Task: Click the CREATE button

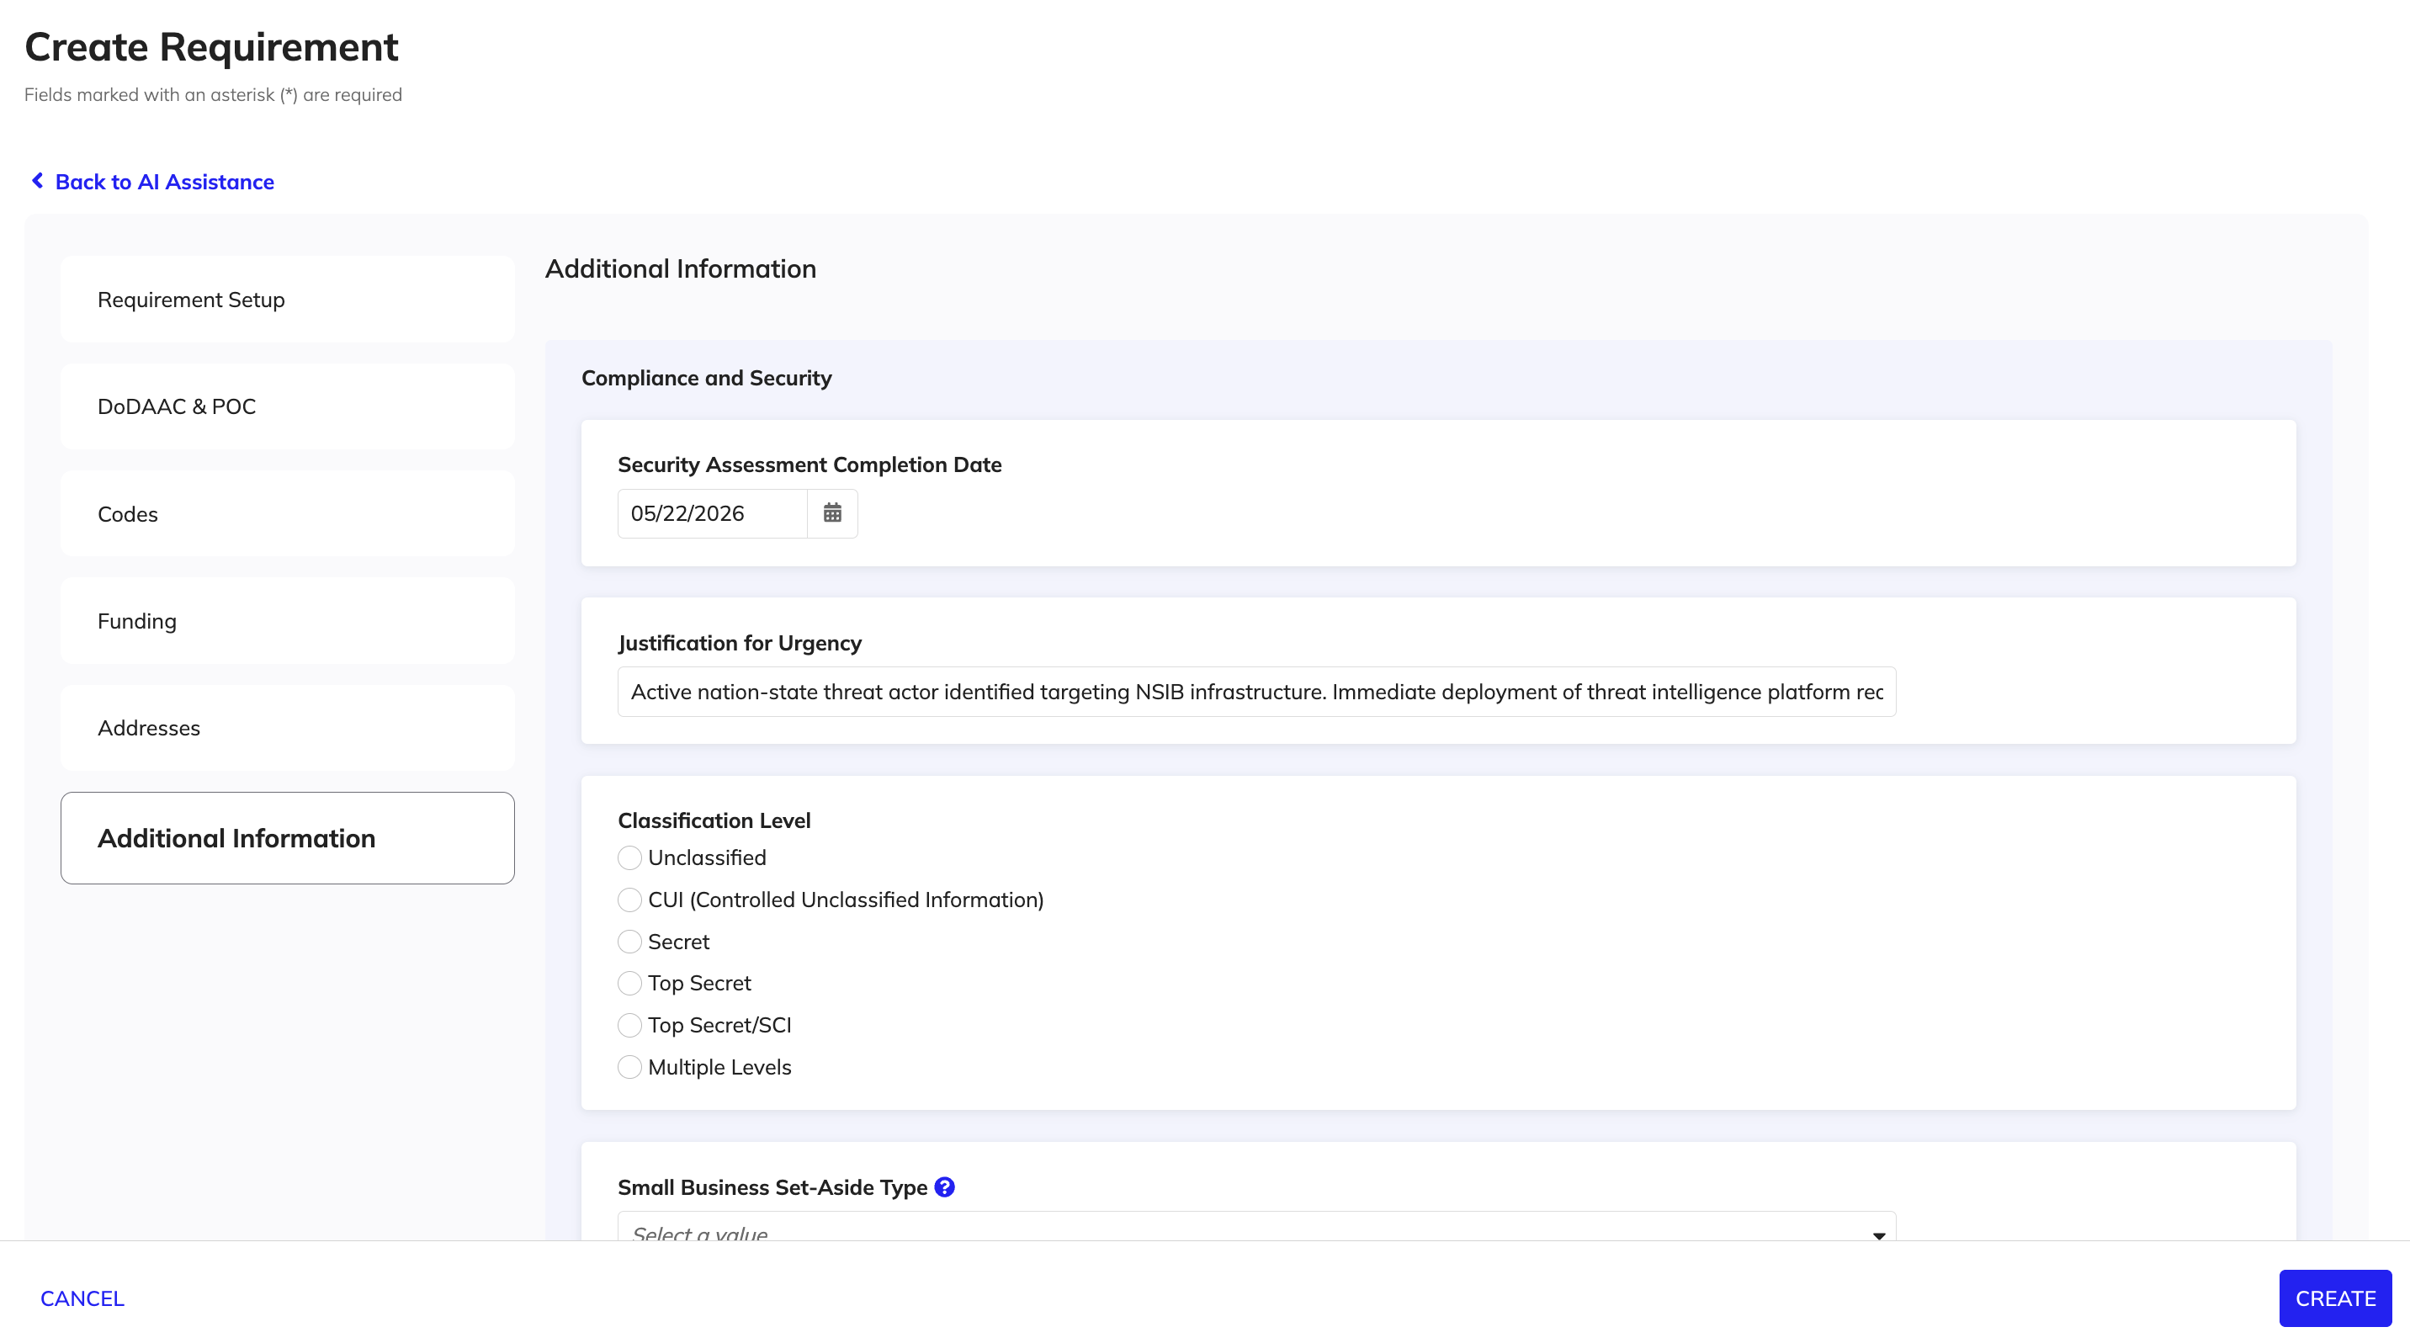Action: [2335, 1298]
